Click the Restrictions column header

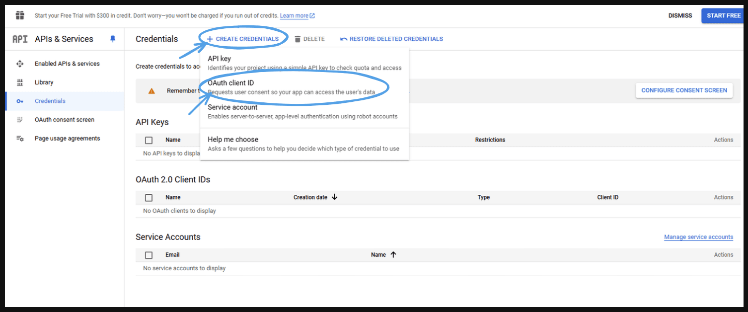click(490, 140)
